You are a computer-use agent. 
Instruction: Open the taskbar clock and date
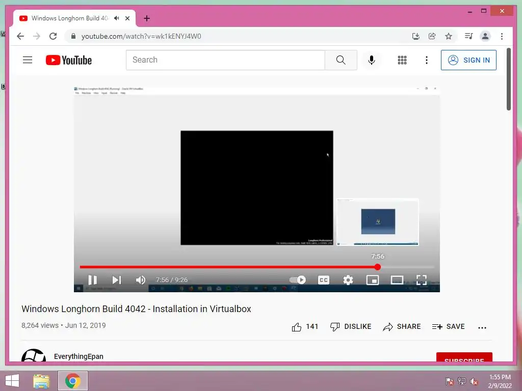click(x=500, y=381)
